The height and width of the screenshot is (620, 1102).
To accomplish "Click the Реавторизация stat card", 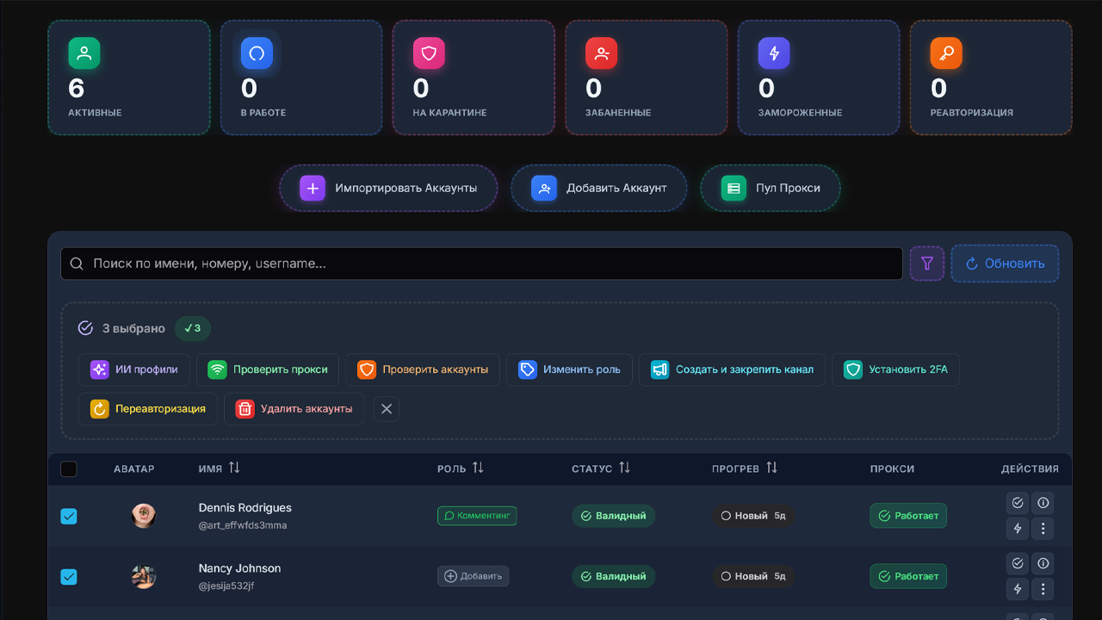I will click(991, 77).
